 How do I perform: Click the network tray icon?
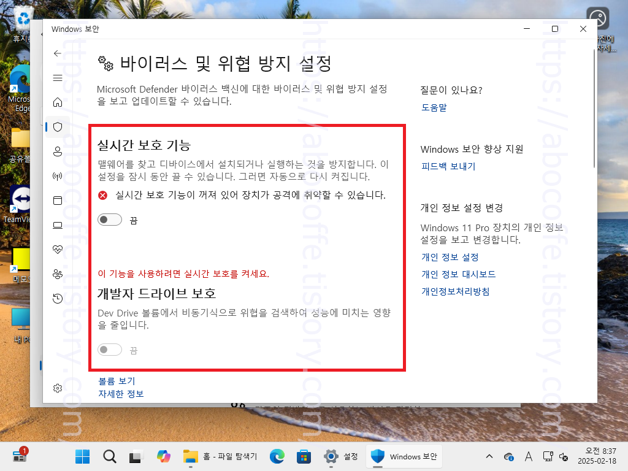point(548,456)
